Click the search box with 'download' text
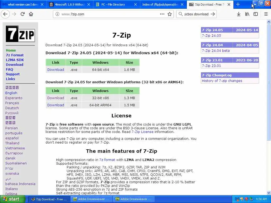271x203 pixels. pyautogui.click(x=196, y=14)
